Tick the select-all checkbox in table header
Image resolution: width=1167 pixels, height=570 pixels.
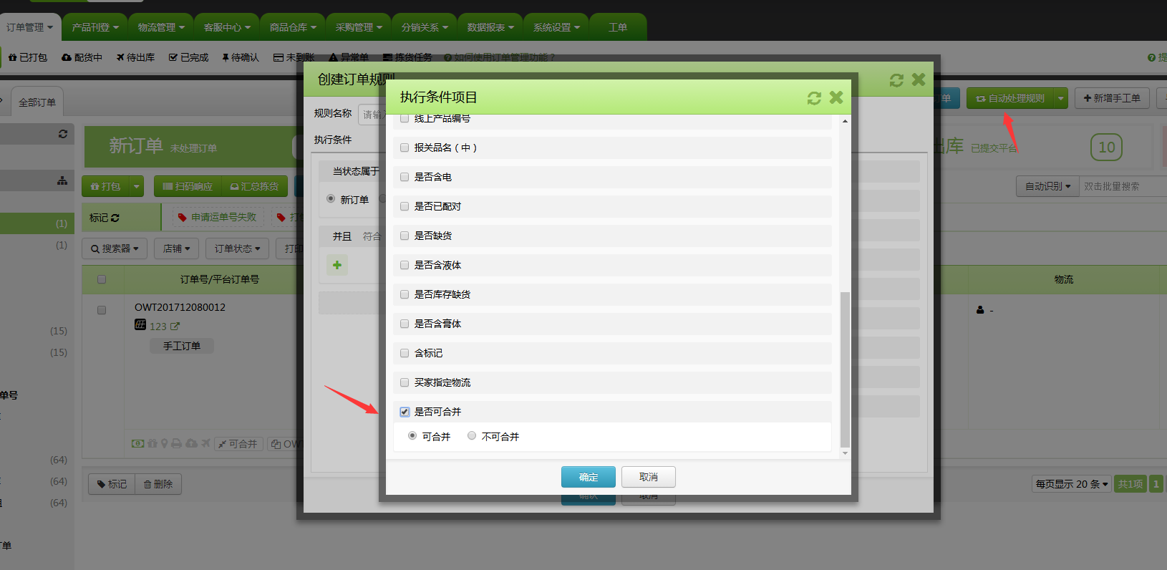(102, 279)
